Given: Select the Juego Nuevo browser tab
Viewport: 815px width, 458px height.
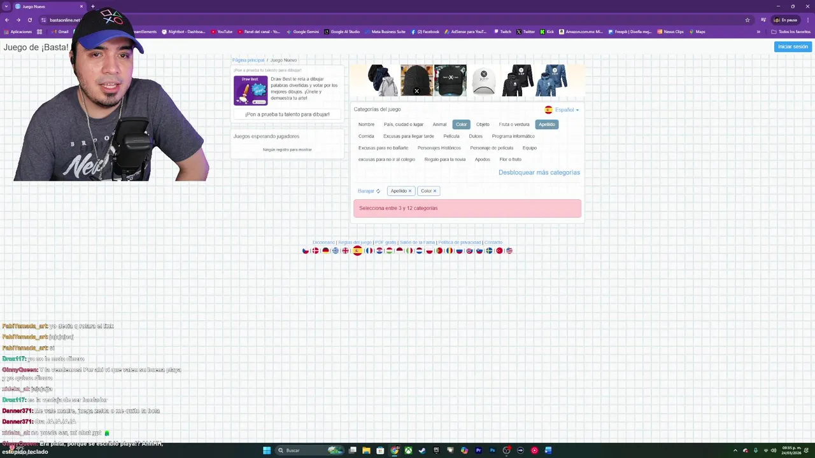Looking at the screenshot, I should point(49,6).
